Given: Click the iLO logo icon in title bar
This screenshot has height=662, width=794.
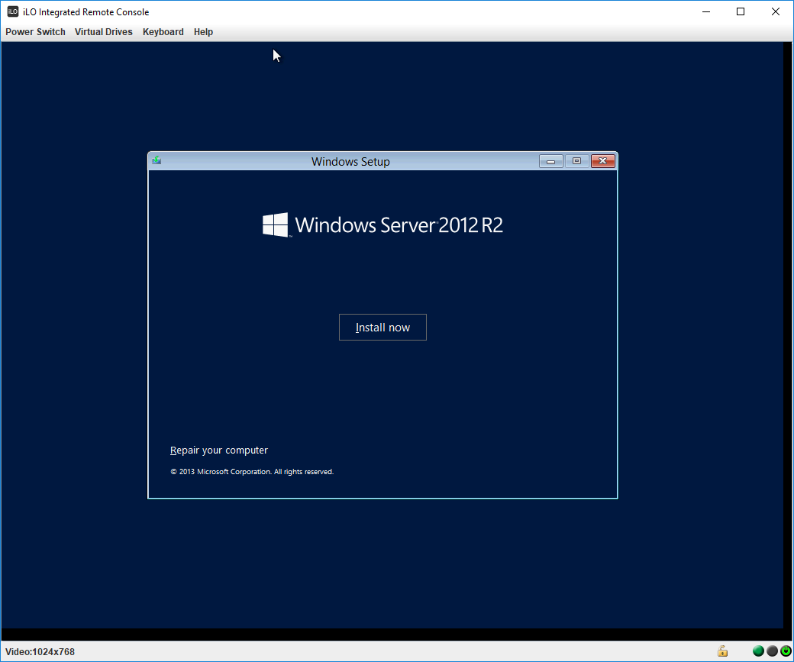Looking at the screenshot, I should coord(13,11).
